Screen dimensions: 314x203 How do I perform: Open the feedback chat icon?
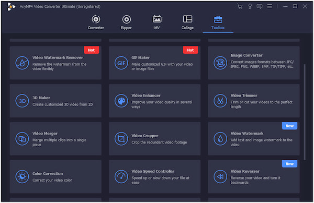click(x=260, y=6)
